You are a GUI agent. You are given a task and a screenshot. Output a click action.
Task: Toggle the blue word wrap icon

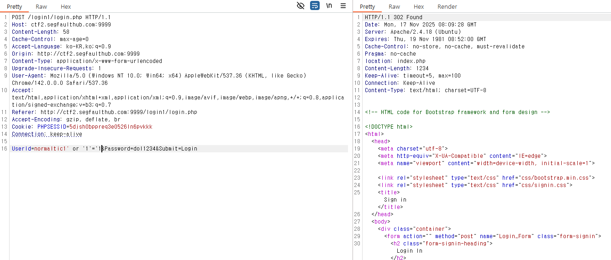315,6
